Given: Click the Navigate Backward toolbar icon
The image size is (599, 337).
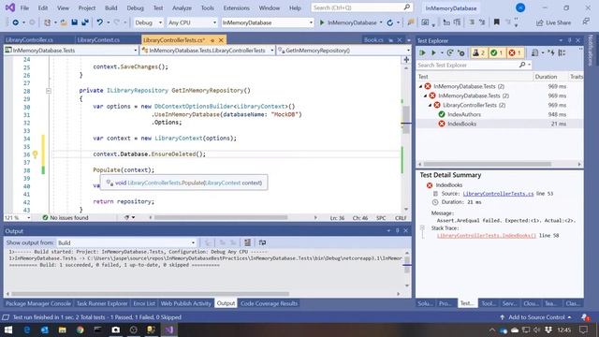Looking at the screenshot, I should 15,22.
